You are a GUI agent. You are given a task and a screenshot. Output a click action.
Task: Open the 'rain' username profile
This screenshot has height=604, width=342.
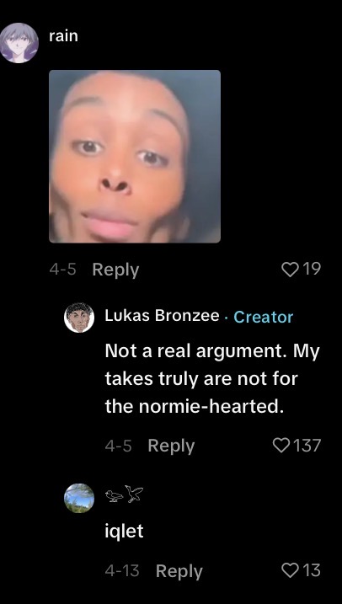(63, 36)
